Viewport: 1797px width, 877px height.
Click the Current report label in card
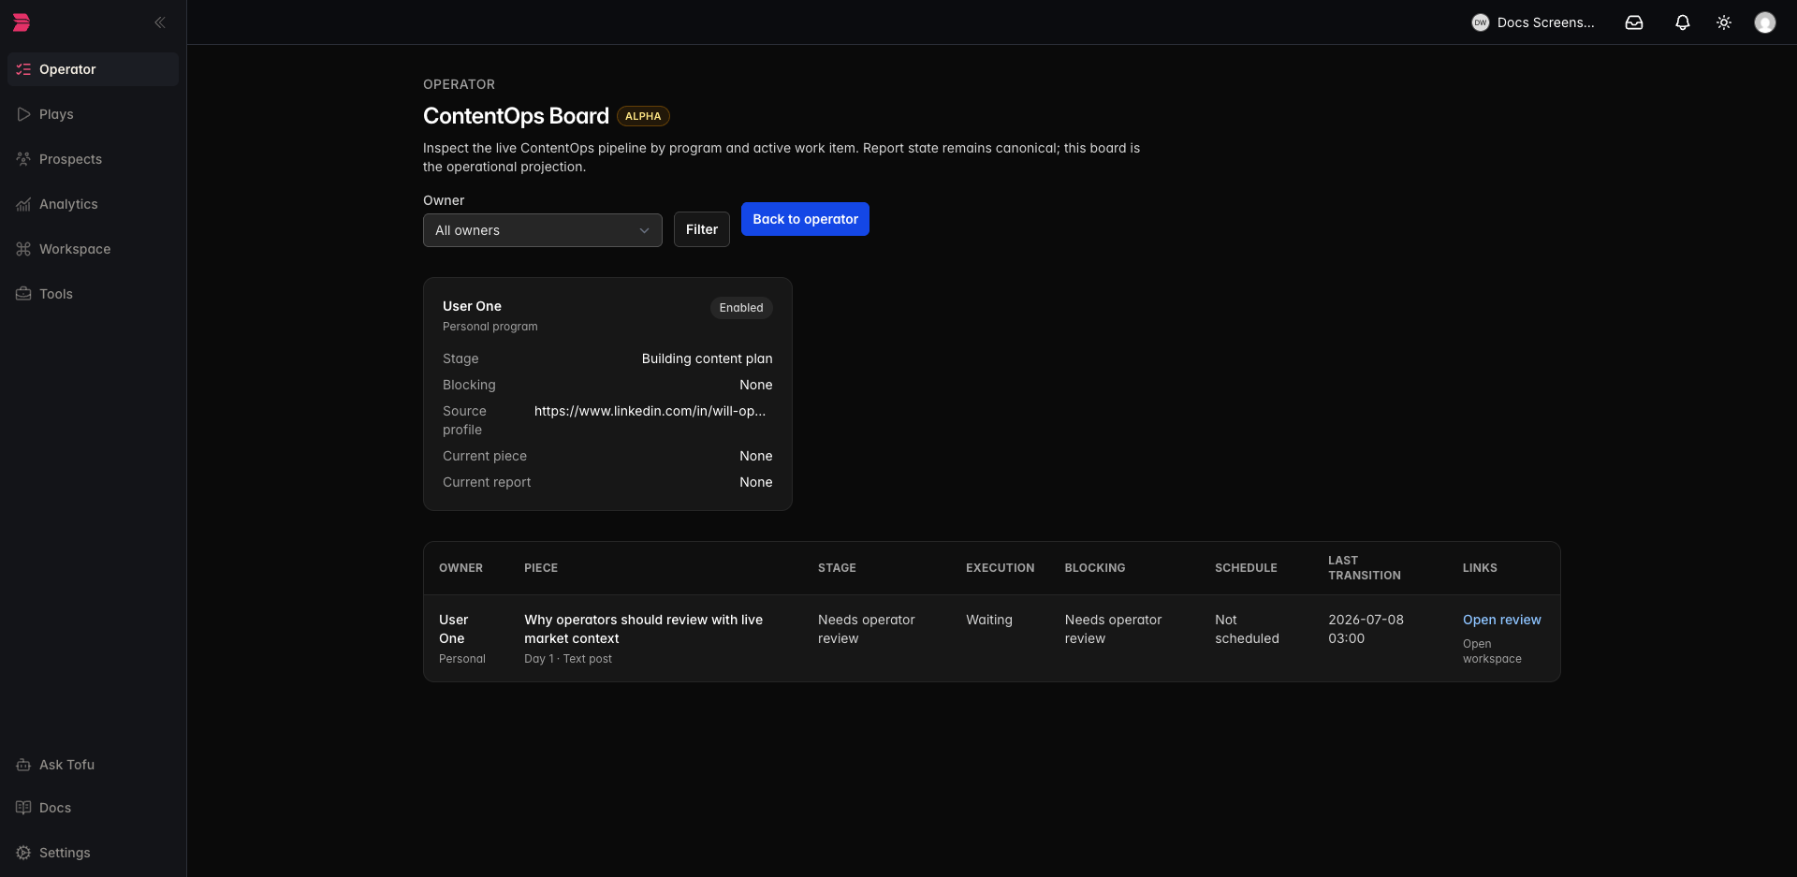coord(487,482)
